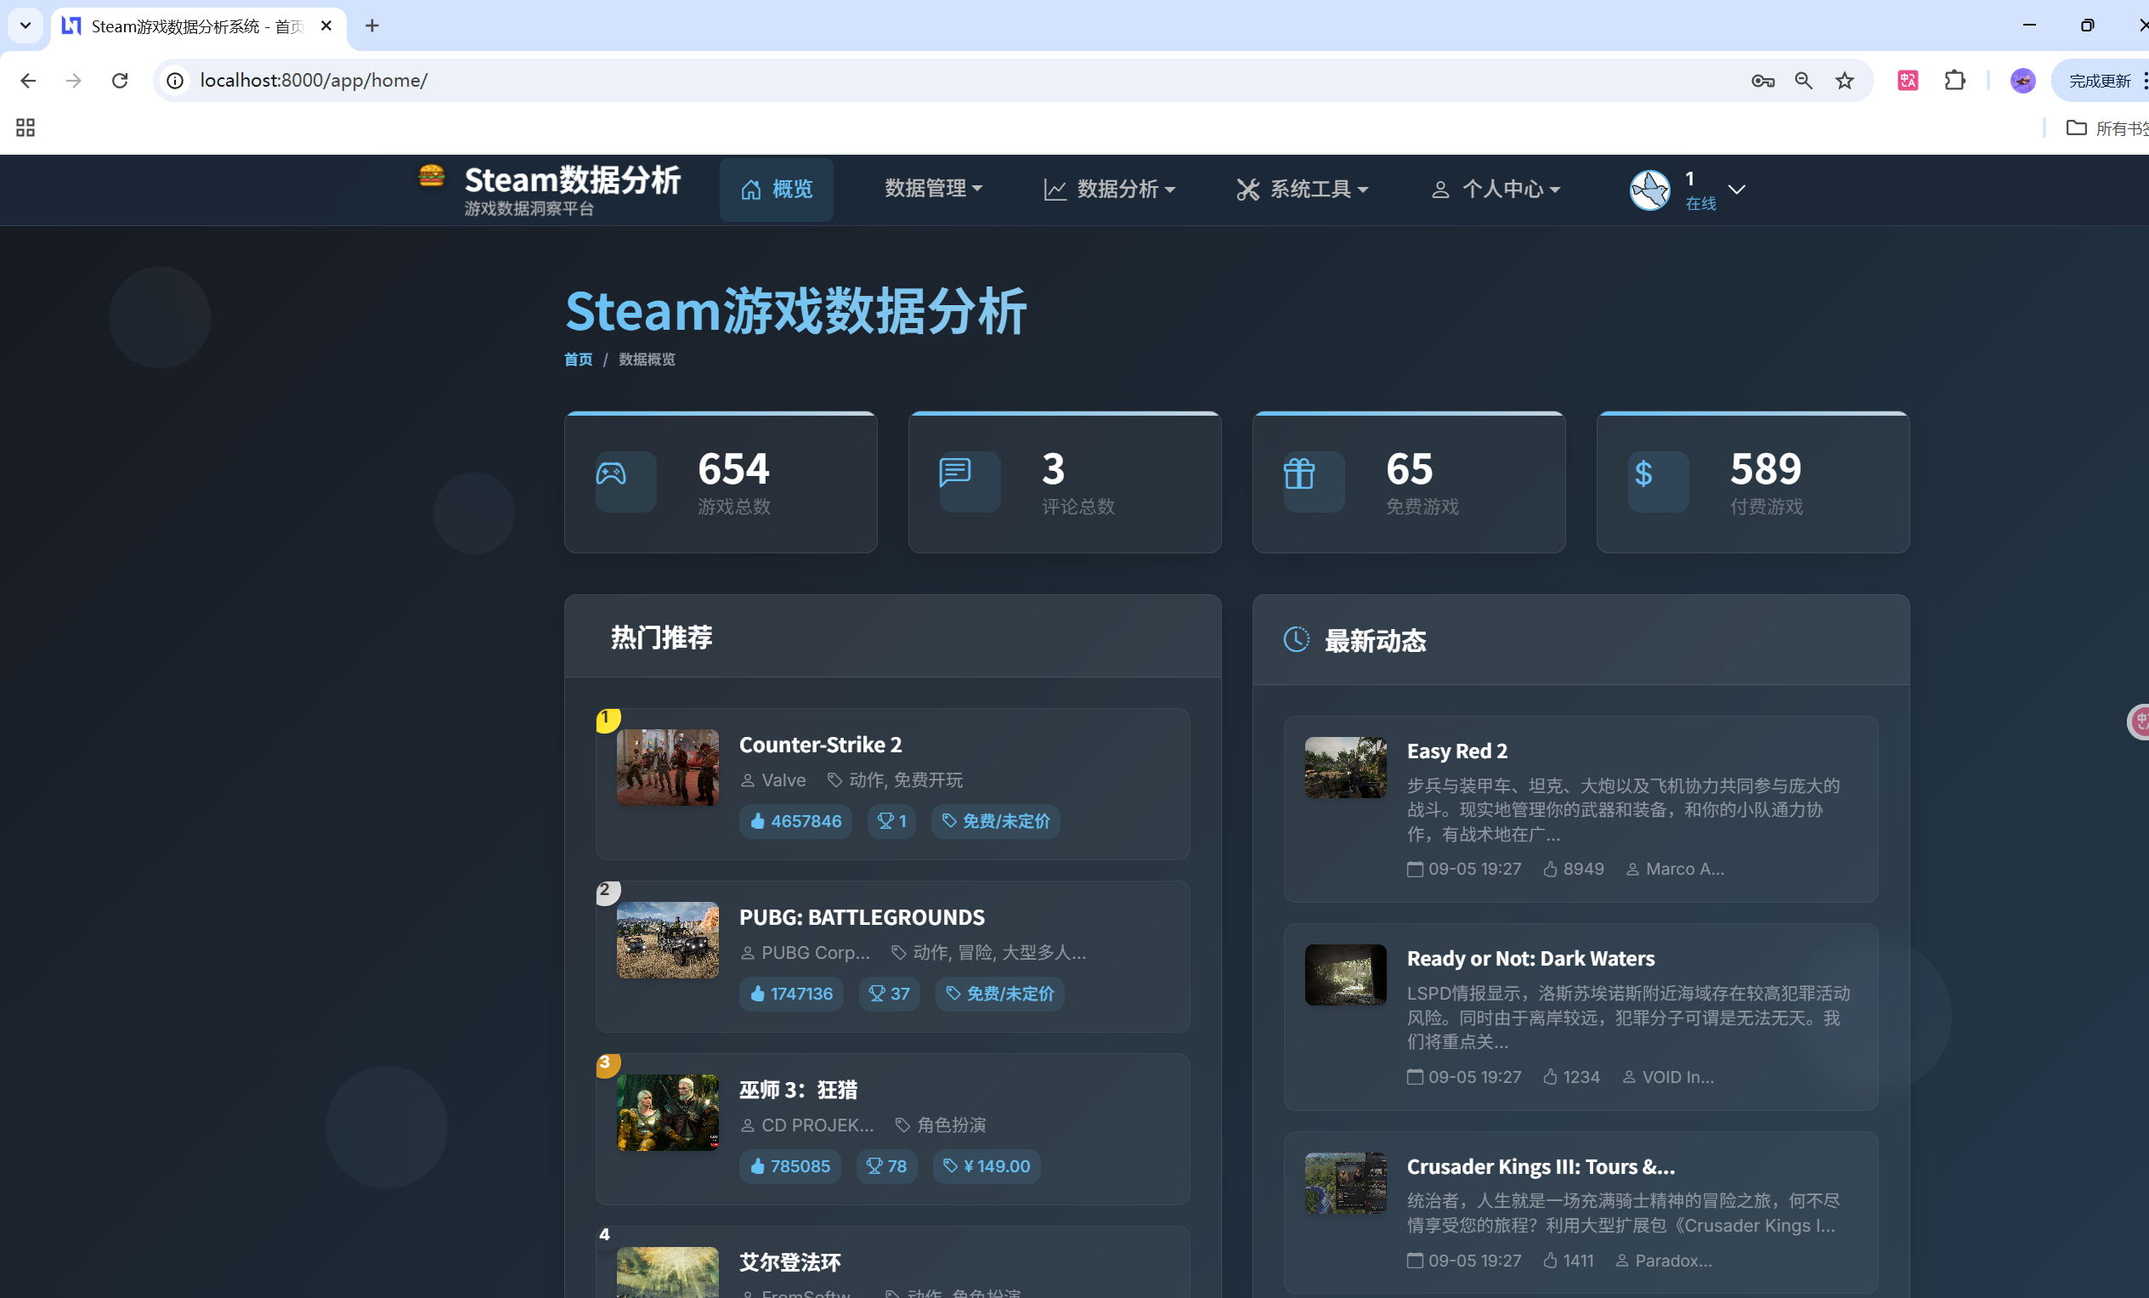Screen dimensions: 2149x1298
Task: Click VOID In... developer label
Action: click(x=1668, y=1077)
